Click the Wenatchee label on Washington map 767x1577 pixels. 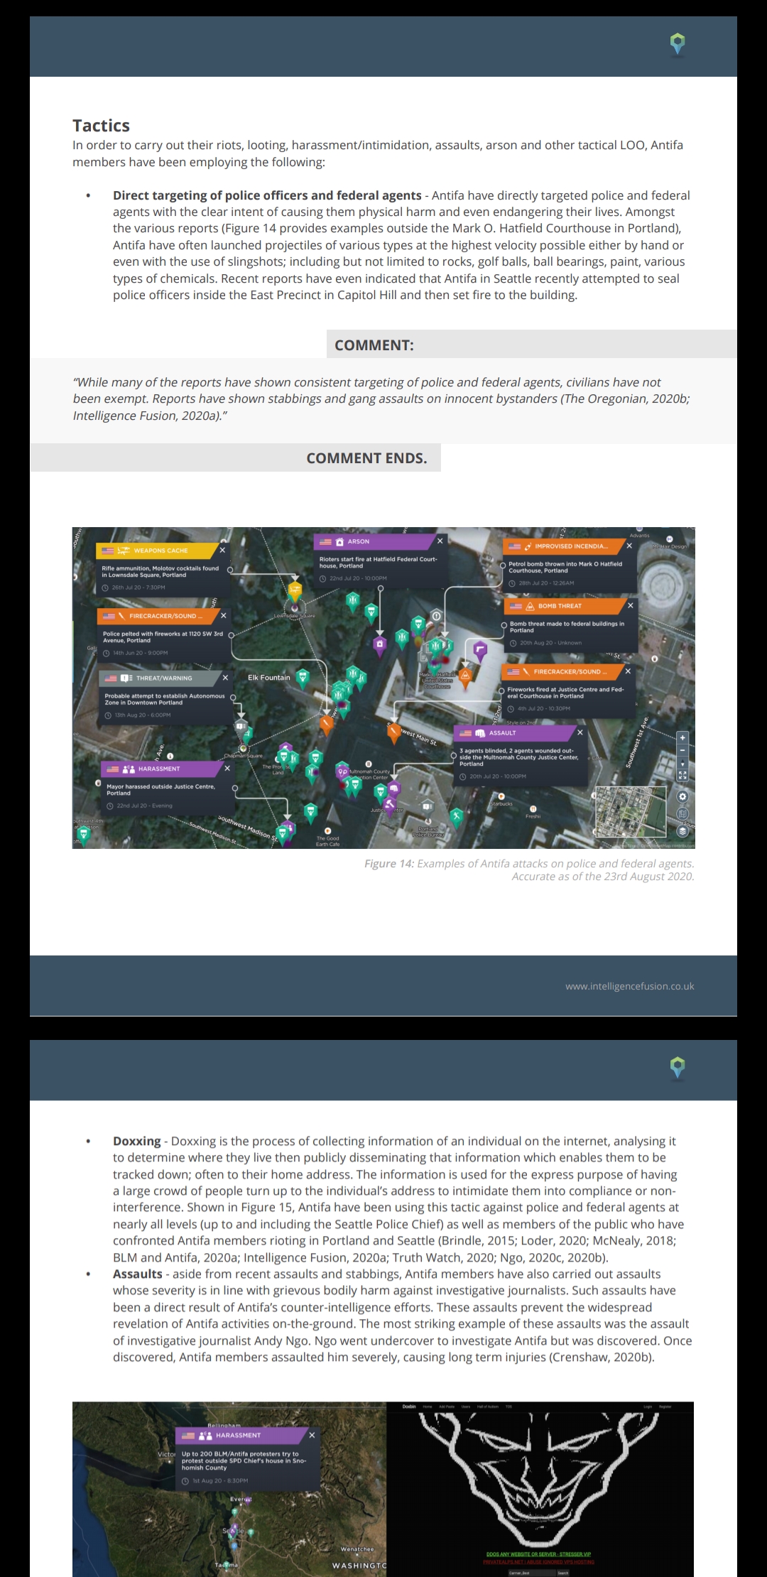(357, 1549)
